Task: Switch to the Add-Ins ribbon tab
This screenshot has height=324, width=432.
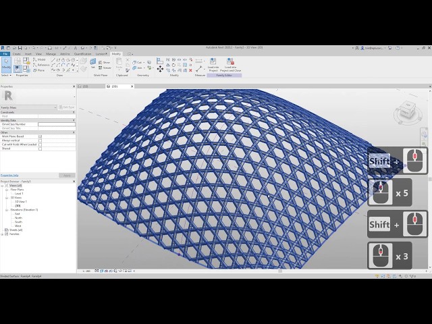Action: tap(65, 54)
